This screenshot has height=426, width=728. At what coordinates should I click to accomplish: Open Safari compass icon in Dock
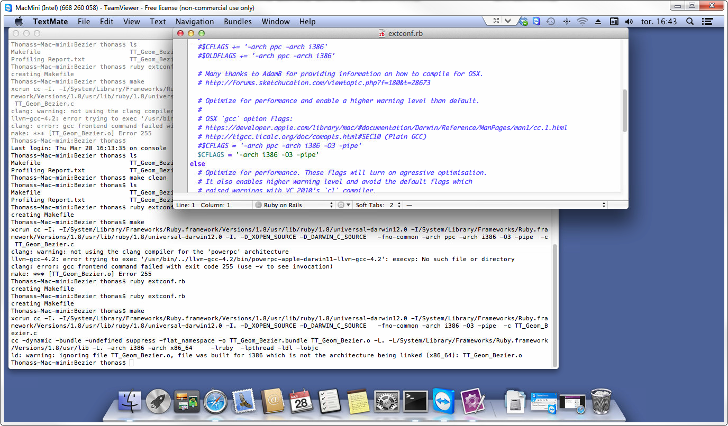point(215,401)
